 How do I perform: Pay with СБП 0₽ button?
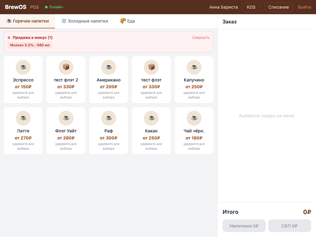289,226
